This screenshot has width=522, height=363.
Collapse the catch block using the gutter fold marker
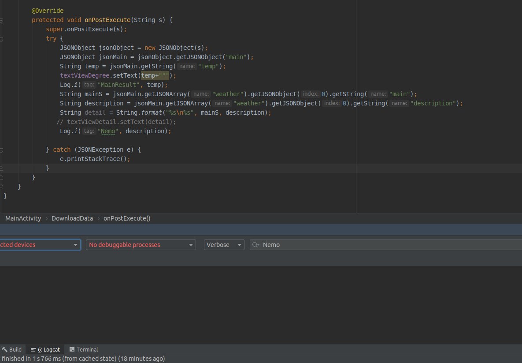[x=1, y=150]
